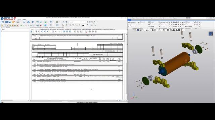Click the paste-with-arrow clipboard icon in document toolbar
215x120 pixels.
point(48,31)
